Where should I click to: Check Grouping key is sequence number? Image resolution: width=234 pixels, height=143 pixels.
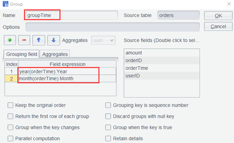108,105
